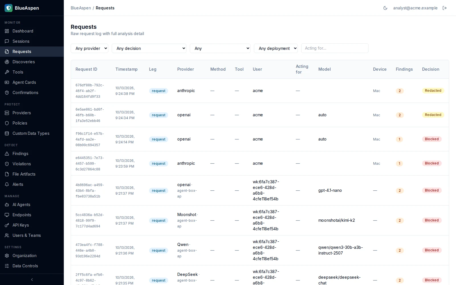Click the Agent Cards icon
Viewport: 456px width, 285px height.
click(x=7, y=82)
